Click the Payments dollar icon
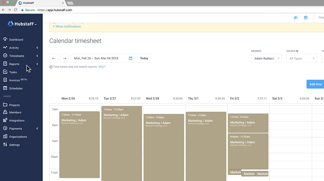 click(5, 128)
